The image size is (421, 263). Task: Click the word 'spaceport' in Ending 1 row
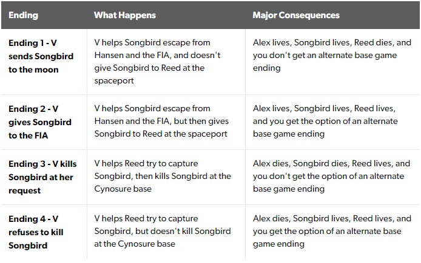[114, 81]
